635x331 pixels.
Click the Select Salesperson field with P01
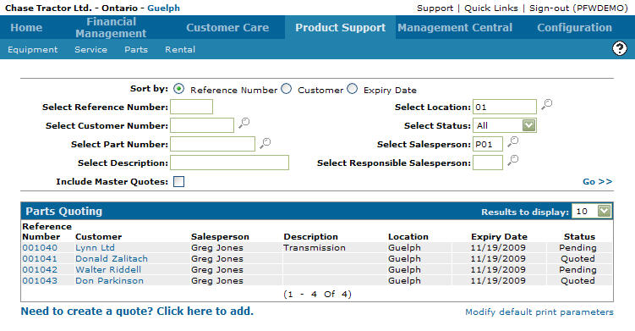tap(488, 144)
